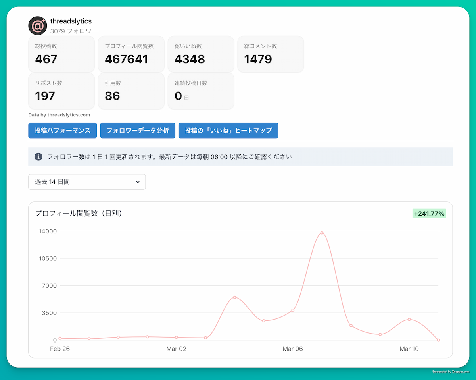Click the last chart data point at zero
Image resolution: width=476 pixels, height=380 pixels.
point(438,340)
